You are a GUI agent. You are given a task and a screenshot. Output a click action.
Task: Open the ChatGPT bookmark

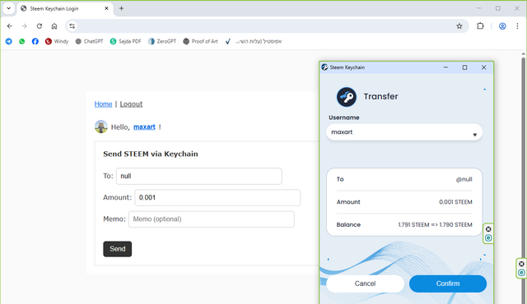pyautogui.click(x=89, y=41)
